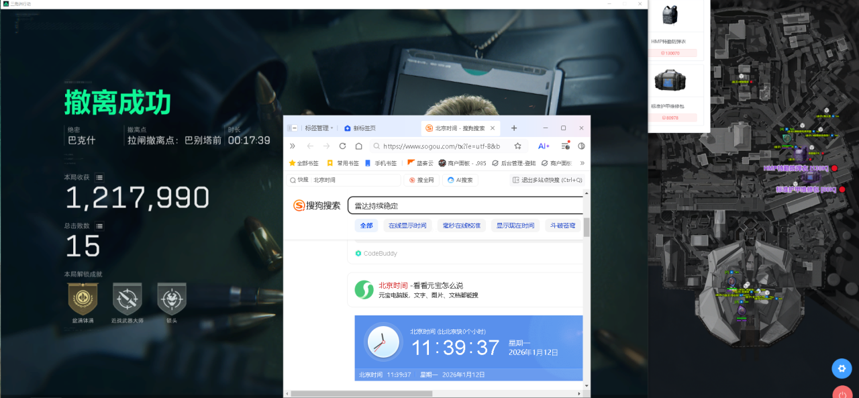Click the 搜全网 search button
The width and height of the screenshot is (859, 398).
421,179
